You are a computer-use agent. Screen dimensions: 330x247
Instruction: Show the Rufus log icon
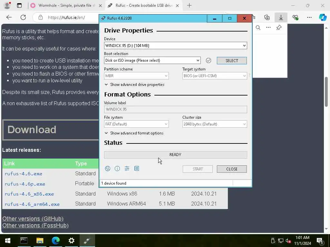[x=137, y=169]
